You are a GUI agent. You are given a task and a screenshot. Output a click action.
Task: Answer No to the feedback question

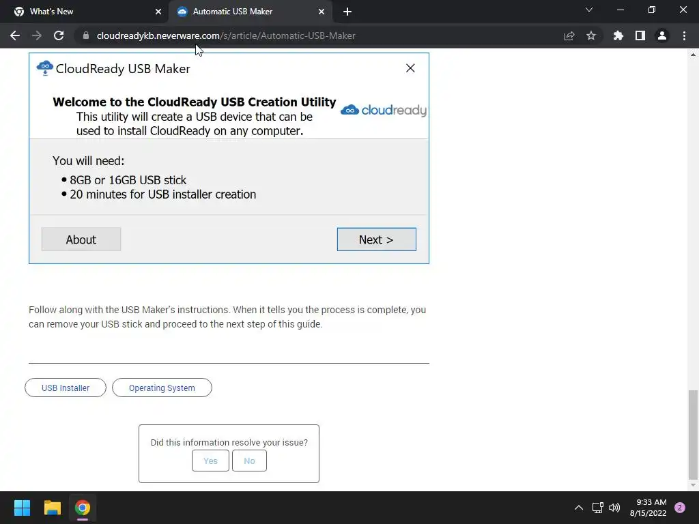(249, 461)
